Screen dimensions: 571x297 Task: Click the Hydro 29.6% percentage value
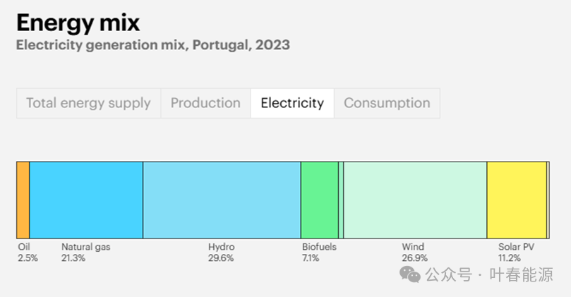221,258
